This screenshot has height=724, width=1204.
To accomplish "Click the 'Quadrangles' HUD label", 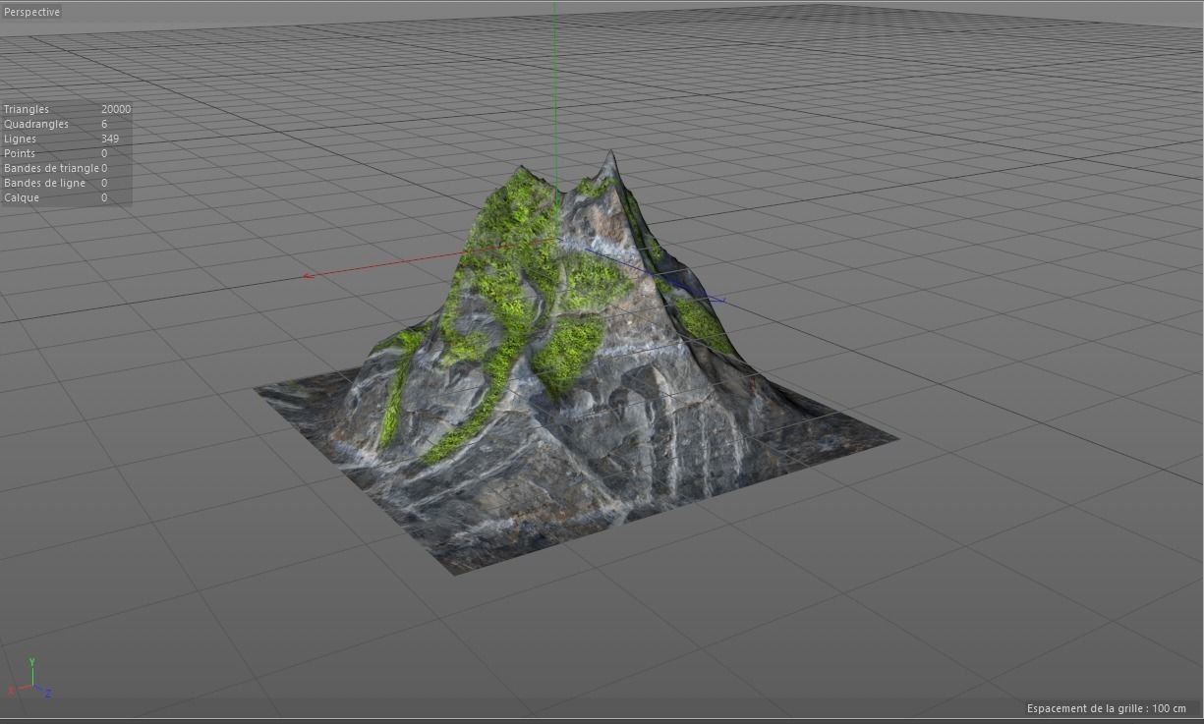I will click(36, 124).
